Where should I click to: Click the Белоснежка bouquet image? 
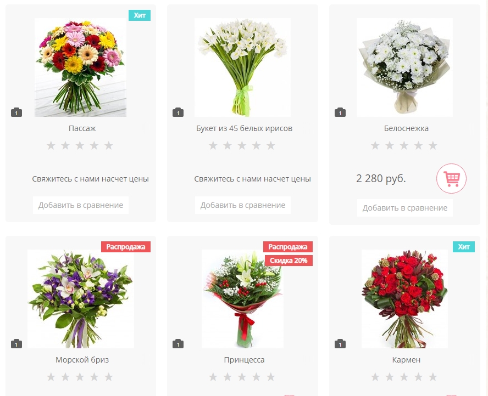pyautogui.click(x=404, y=67)
